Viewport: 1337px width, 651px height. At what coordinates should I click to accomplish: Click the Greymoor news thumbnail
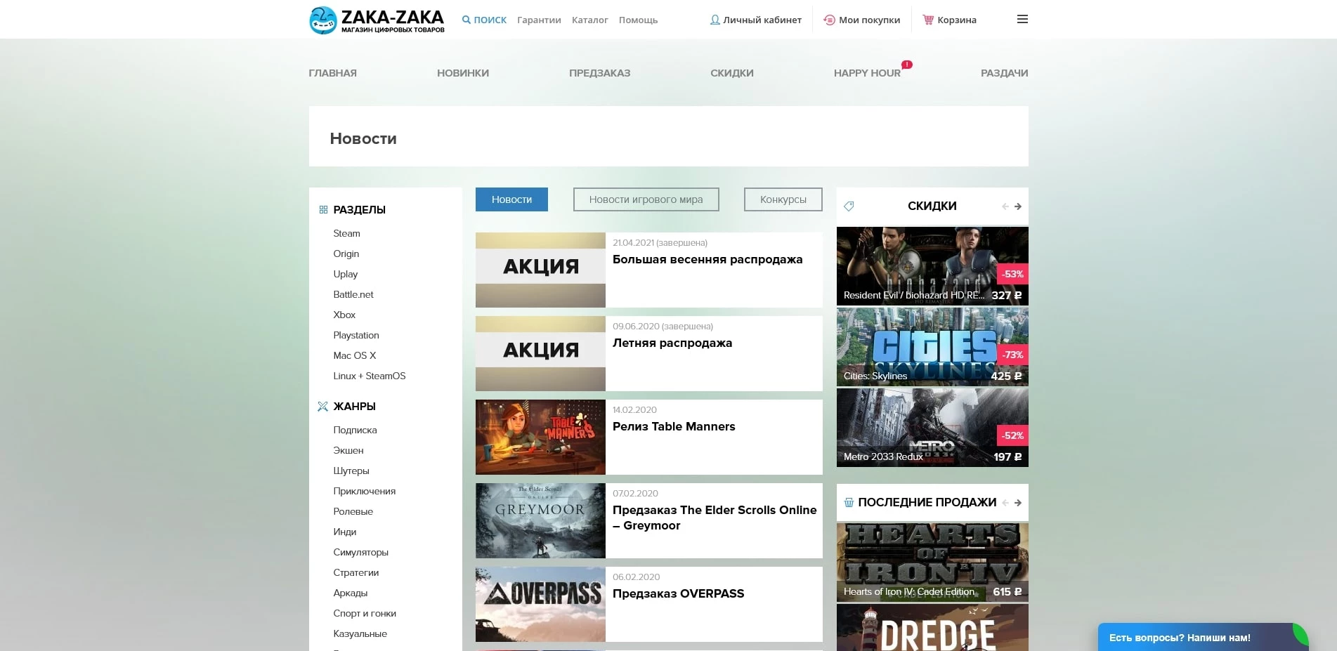tap(540, 520)
